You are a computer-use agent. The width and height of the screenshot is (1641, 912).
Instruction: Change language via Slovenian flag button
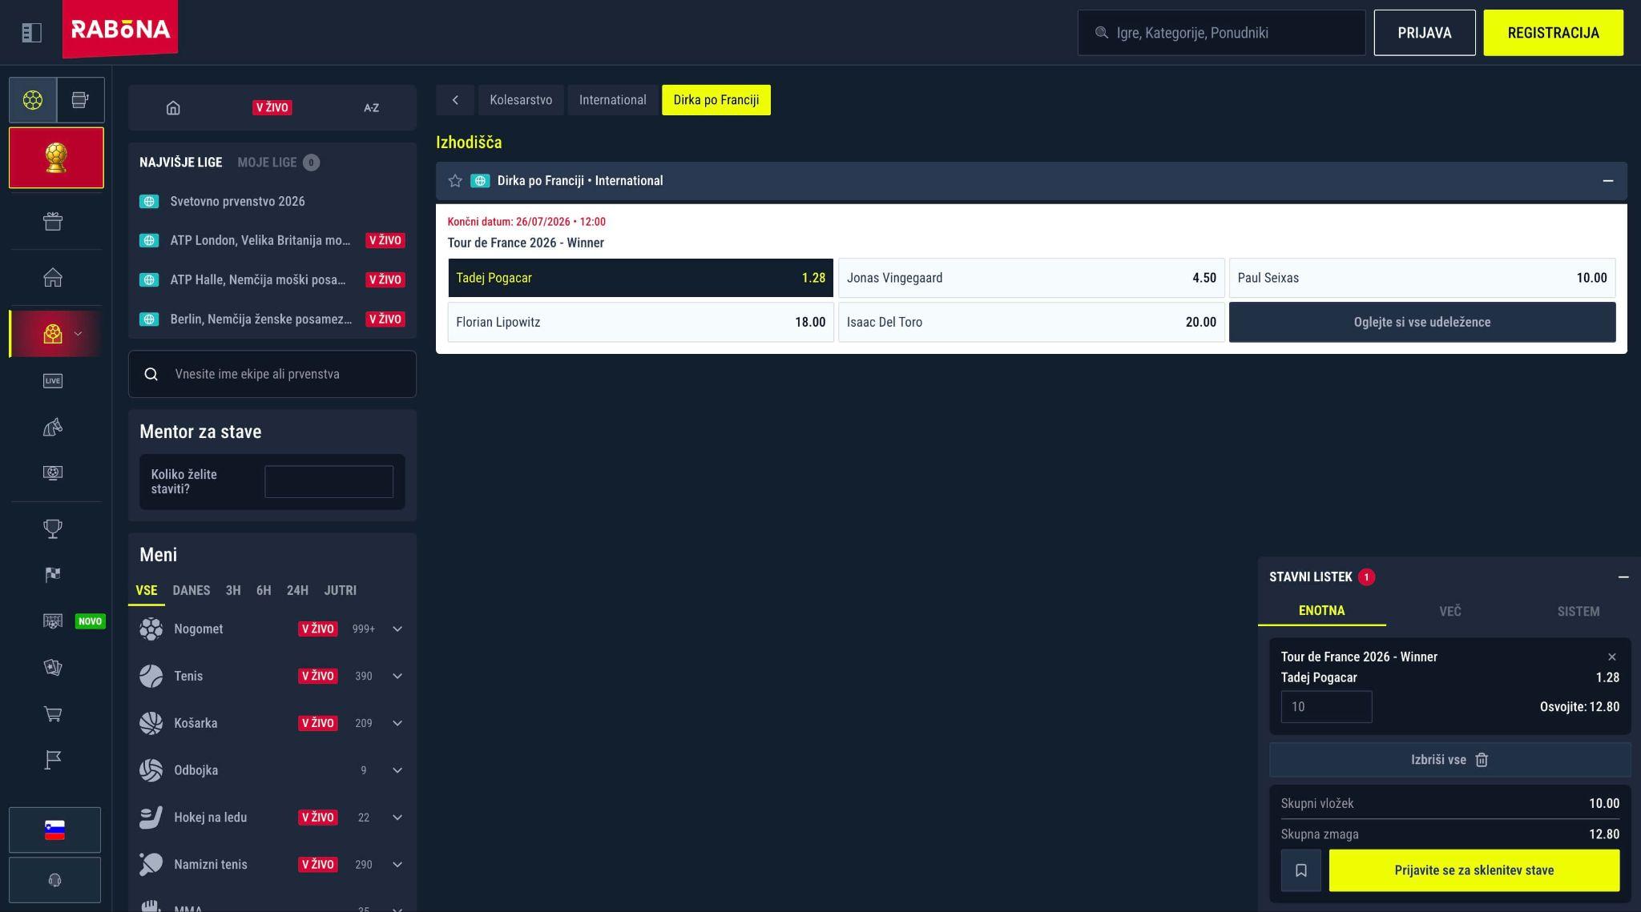click(x=54, y=830)
